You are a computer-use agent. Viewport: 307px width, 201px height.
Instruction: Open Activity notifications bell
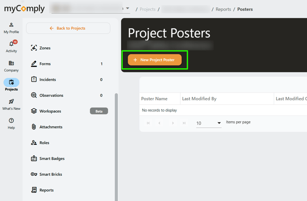click(x=11, y=46)
